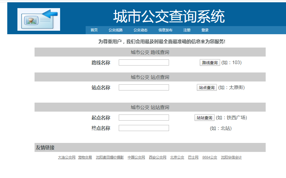
Task: Open the 沈阳华信会计 link
Action: (231, 157)
